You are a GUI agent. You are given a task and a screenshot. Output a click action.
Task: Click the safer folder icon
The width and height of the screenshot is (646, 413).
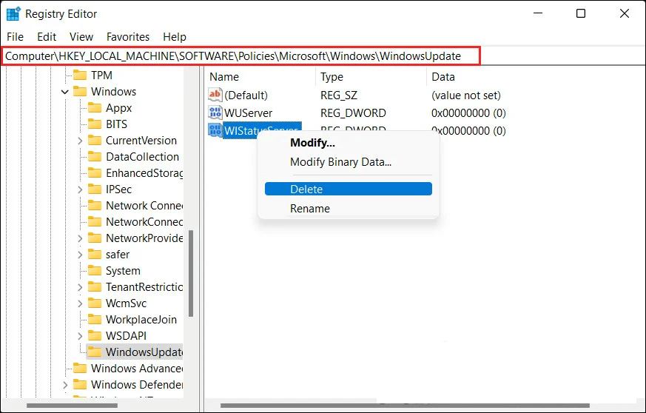pos(95,255)
